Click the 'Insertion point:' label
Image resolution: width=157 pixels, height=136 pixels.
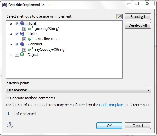pyautogui.click(x=17, y=83)
